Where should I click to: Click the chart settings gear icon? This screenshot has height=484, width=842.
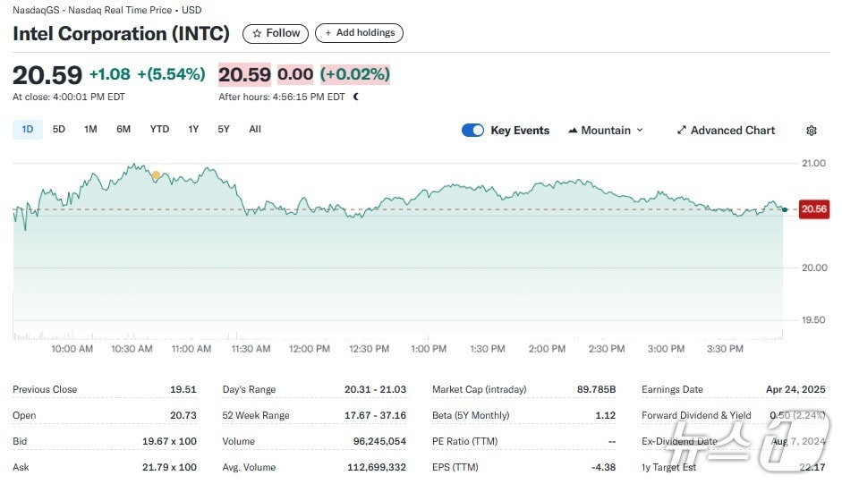[x=812, y=131]
